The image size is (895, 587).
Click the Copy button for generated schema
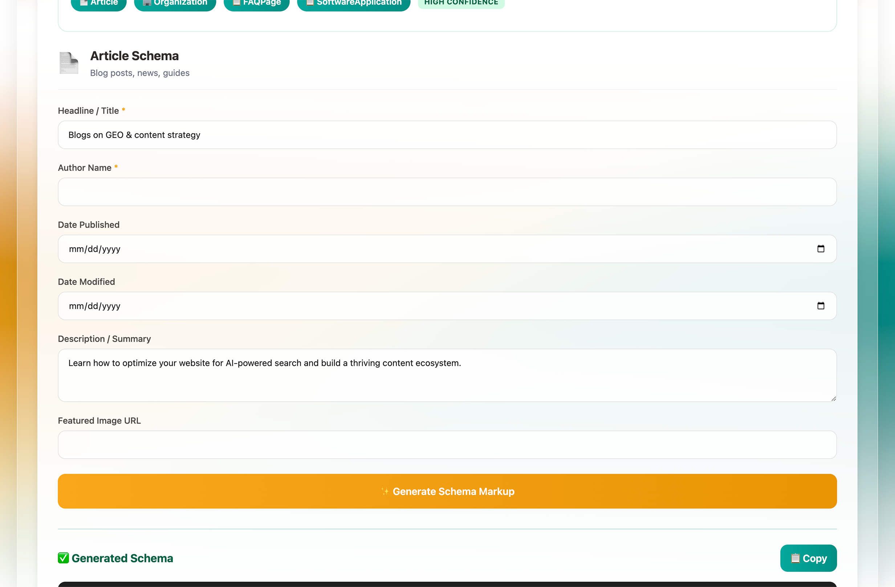pyautogui.click(x=808, y=558)
